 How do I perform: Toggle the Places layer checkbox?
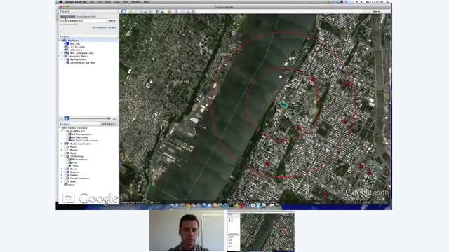(65, 147)
